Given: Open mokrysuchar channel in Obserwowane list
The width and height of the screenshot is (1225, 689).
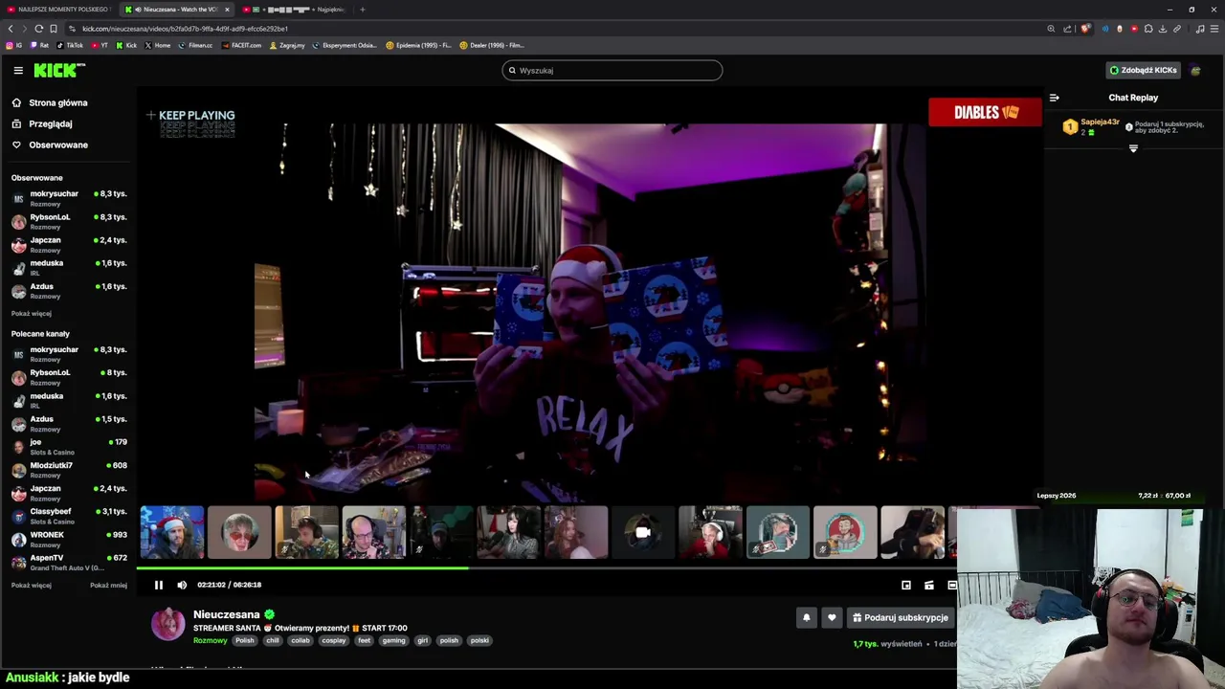Looking at the screenshot, I should (x=69, y=198).
